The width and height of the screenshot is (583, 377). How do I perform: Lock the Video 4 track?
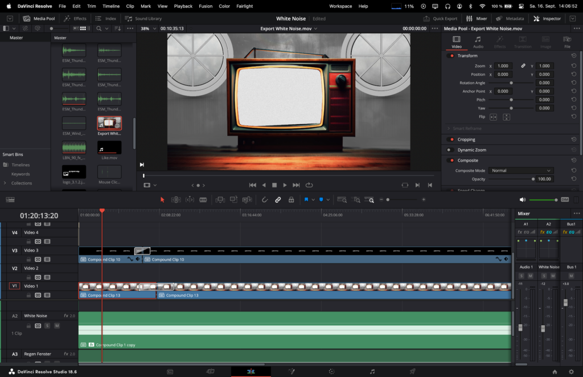click(28, 241)
